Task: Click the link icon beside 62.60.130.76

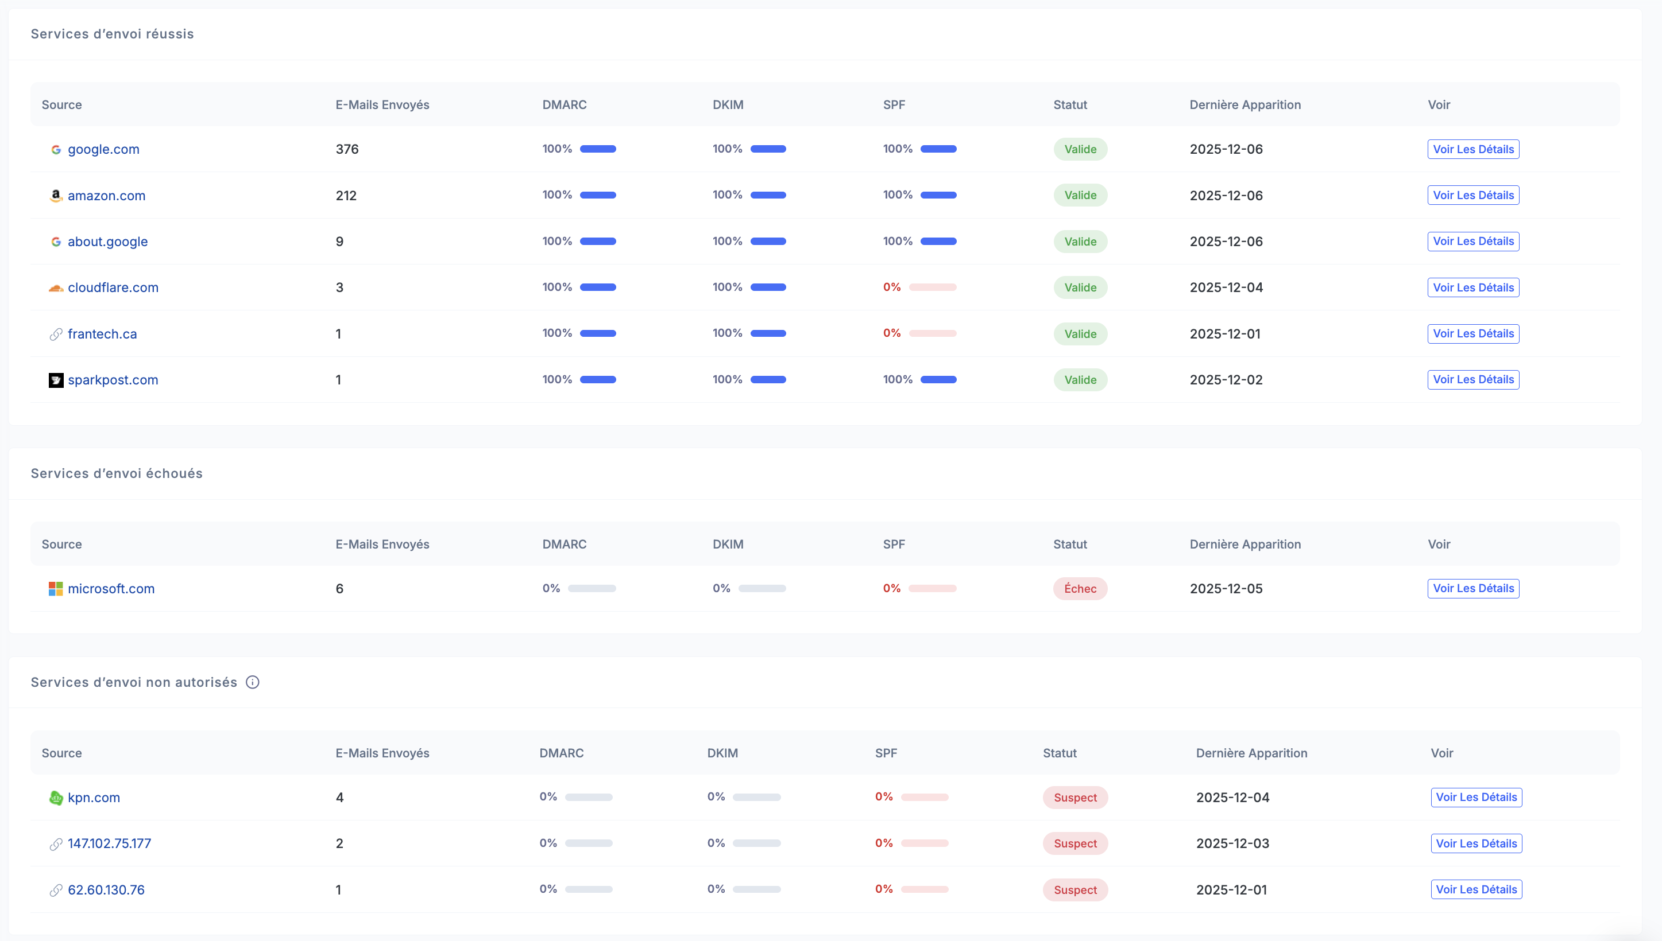Action: pyautogui.click(x=56, y=890)
